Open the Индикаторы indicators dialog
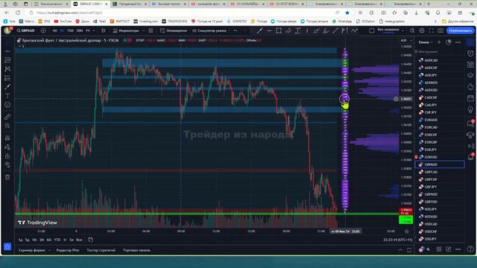The height and width of the screenshot is (268, 477). click(126, 31)
